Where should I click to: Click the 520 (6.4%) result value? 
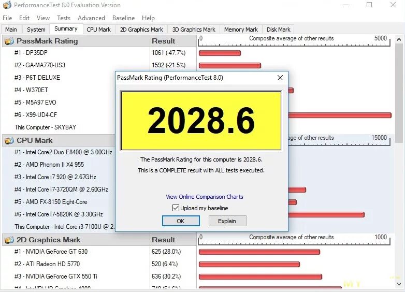click(x=165, y=264)
